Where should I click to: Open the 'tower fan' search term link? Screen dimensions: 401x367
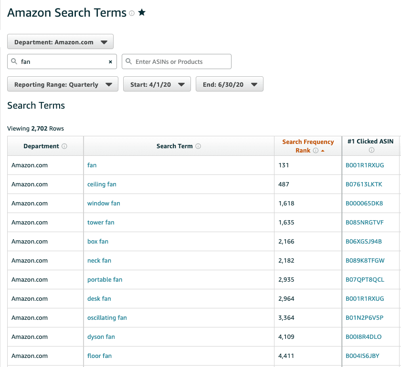tap(101, 223)
